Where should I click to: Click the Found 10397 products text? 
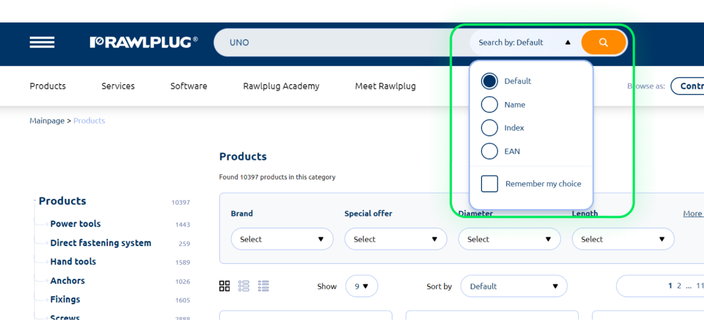click(x=277, y=177)
